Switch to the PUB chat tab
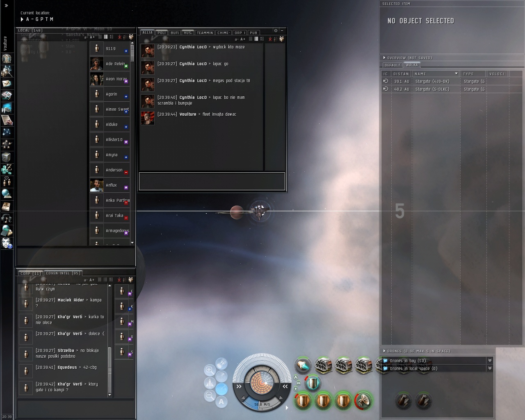The height and width of the screenshot is (420, 525). coord(253,33)
